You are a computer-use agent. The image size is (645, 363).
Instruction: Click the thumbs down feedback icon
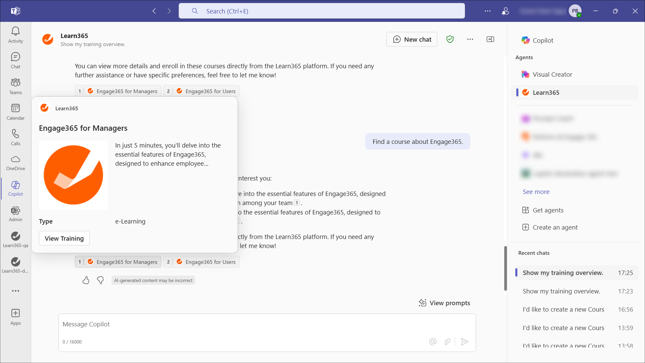pos(100,280)
